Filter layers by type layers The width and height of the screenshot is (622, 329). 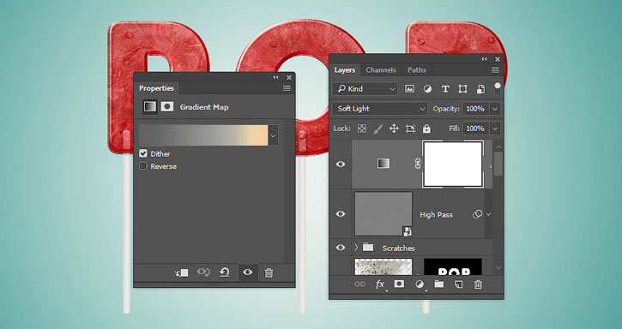[445, 89]
